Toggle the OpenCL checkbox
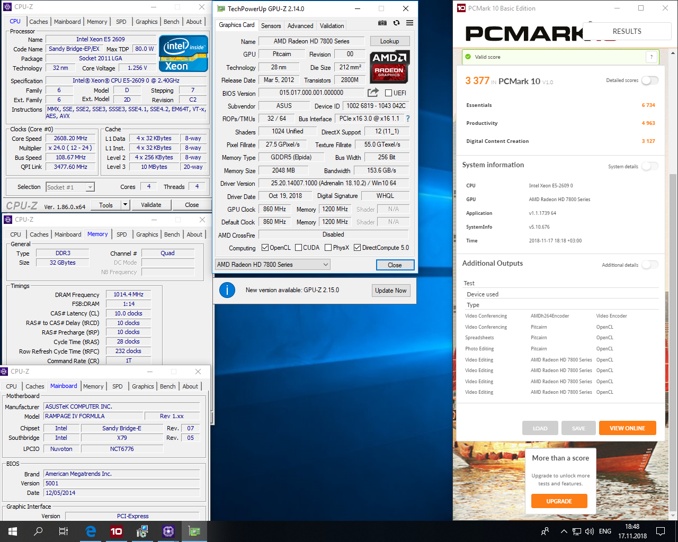The width and height of the screenshot is (678, 542). point(265,248)
